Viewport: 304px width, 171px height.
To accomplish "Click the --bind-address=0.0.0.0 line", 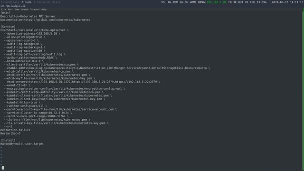I will [24, 61].
